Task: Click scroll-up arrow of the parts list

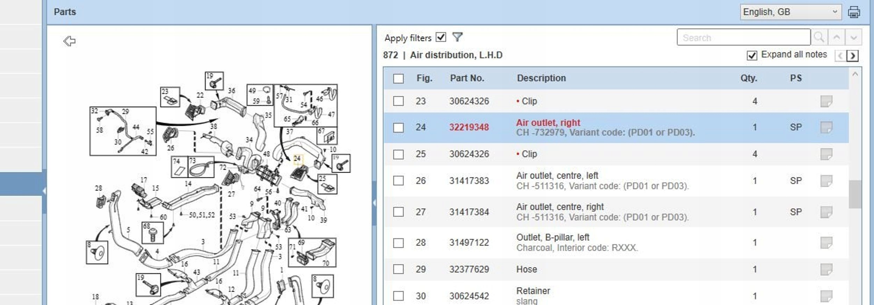Action: 855,74
